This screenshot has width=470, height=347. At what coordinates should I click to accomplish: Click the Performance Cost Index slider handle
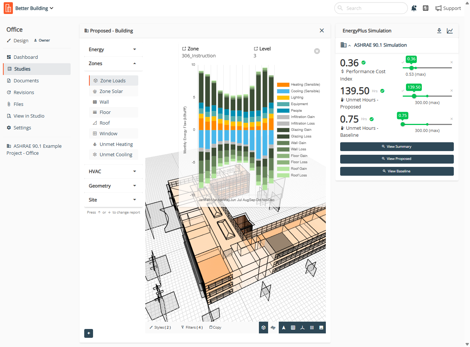pos(412,68)
